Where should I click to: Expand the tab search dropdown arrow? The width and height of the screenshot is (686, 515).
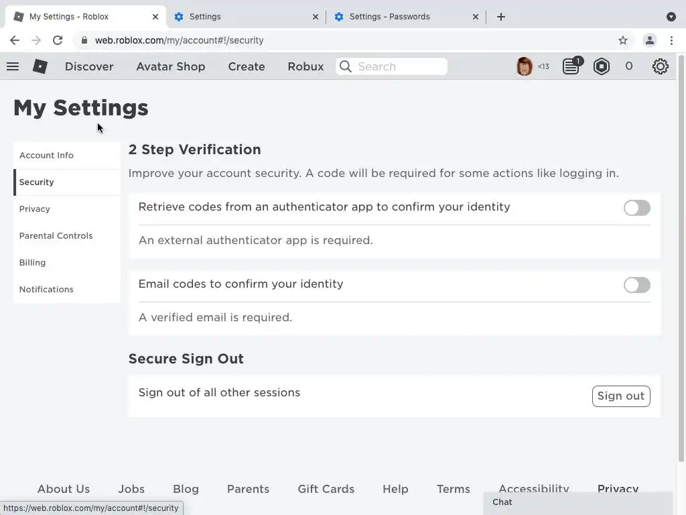[671, 17]
